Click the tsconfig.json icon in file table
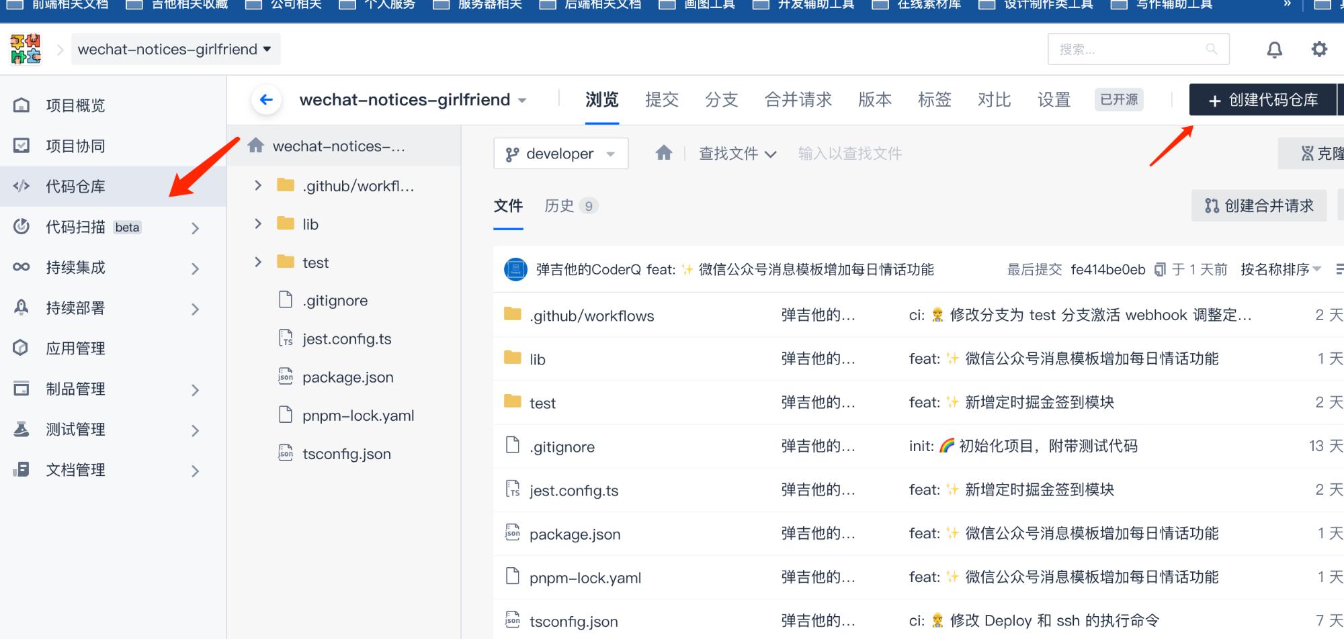Screen dimensions: 1344x639 (x=513, y=620)
